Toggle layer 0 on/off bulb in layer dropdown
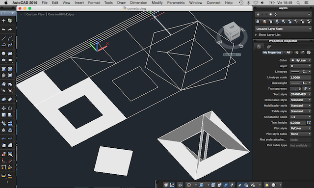 tap(258, 14)
